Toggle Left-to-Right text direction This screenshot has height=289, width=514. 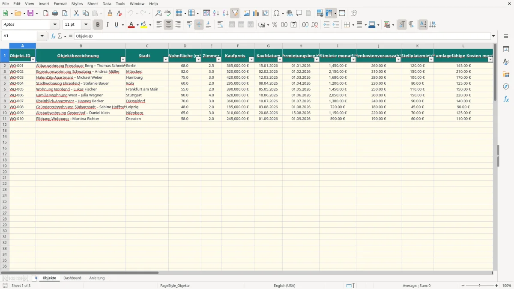[x=402, y=25]
